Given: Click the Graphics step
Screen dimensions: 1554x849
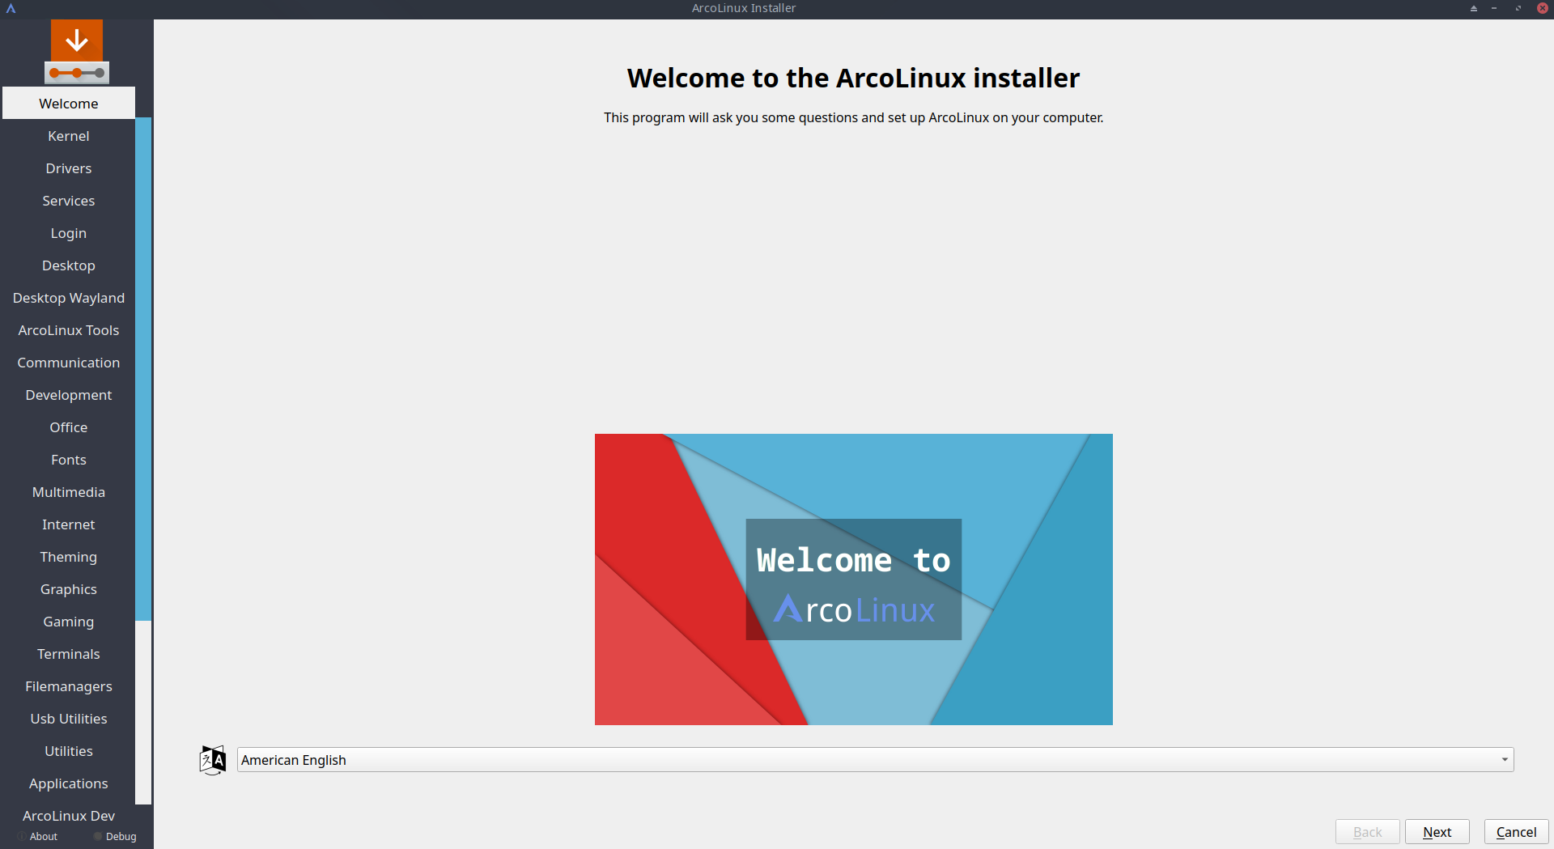Looking at the screenshot, I should coord(69,589).
